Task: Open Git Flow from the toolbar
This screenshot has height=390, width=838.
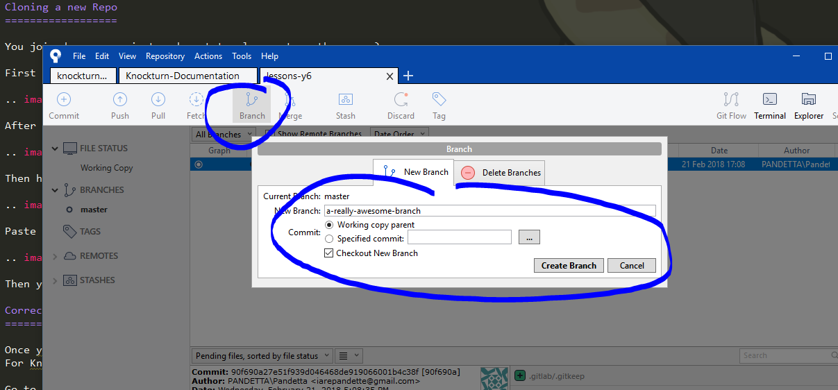Action: coord(731,106)
